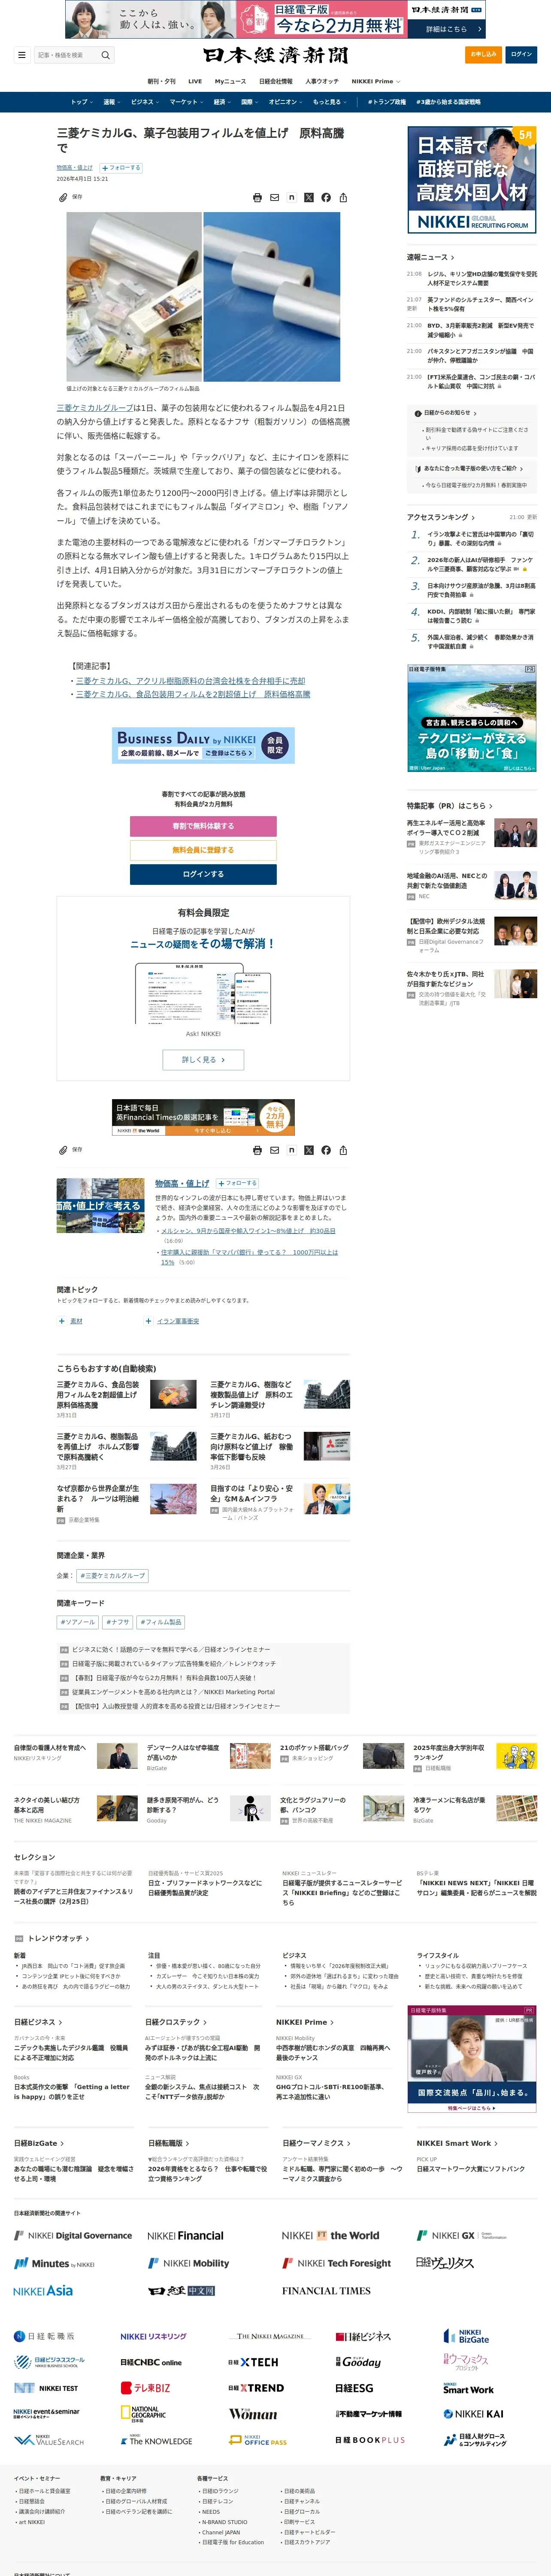The width and height of the screenshot is (551, 2576).
Task: Open the 朝刊・夕刊 menu item
Action: tap(161, 81)
